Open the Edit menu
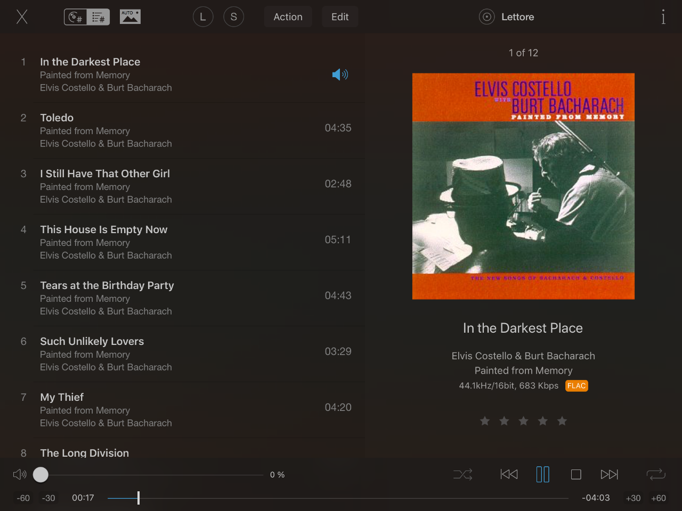Viewport: 682px width, 511px height. tap(340, 17)
